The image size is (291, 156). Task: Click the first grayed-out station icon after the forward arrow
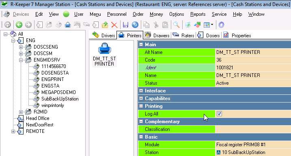click(39, 25)
